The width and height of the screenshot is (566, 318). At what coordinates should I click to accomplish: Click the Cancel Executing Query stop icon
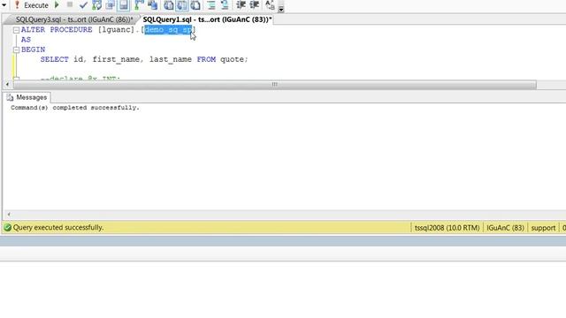[70, 4]
